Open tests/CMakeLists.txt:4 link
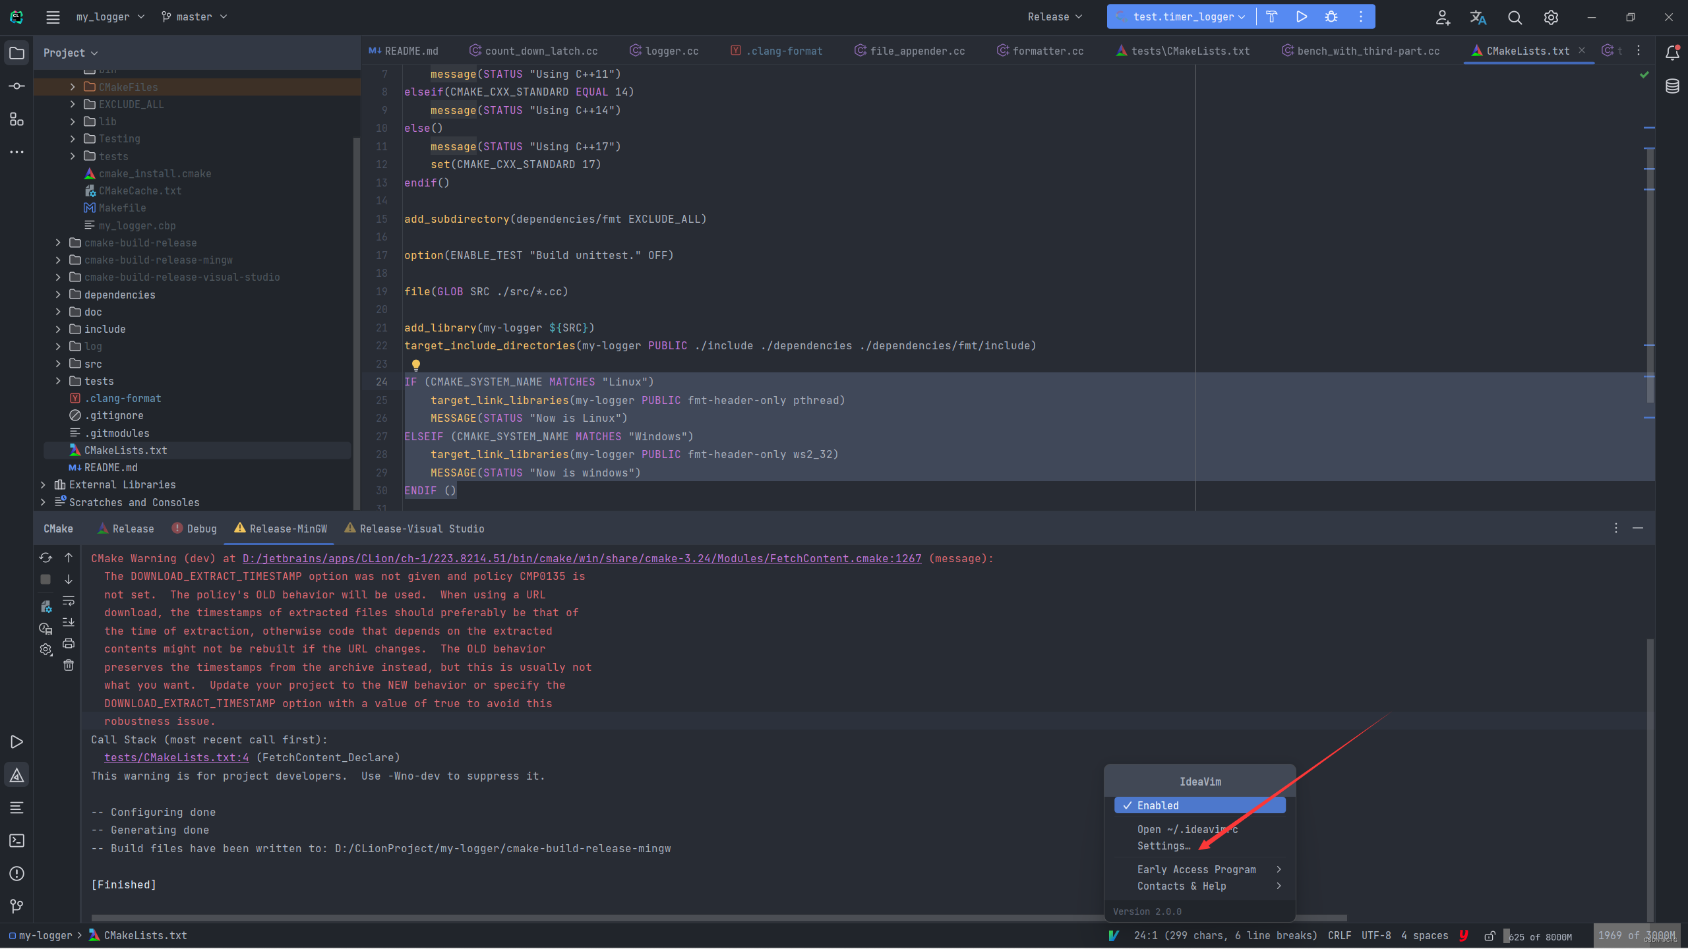 click(177, 758)
